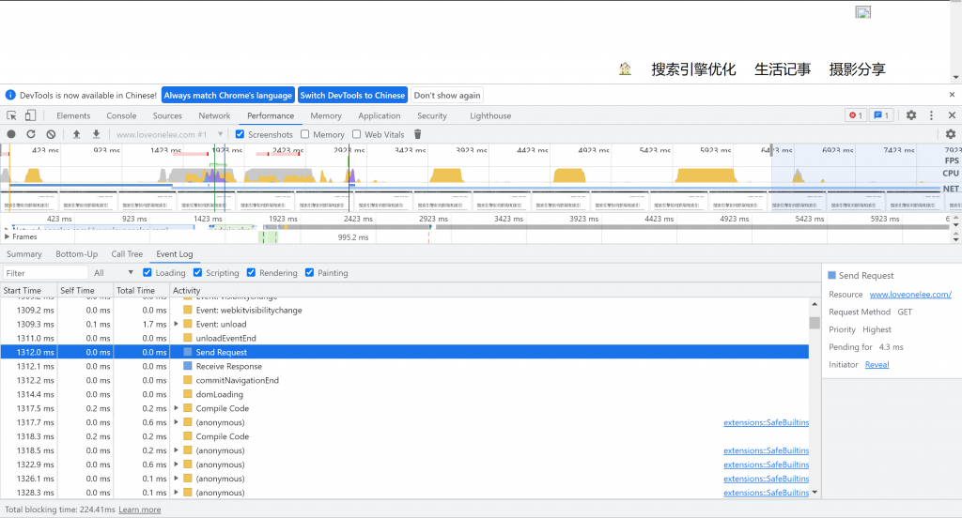Screen dimensions: 962x518
Task: Select the Receive Response event row
Action: [404, 366]
